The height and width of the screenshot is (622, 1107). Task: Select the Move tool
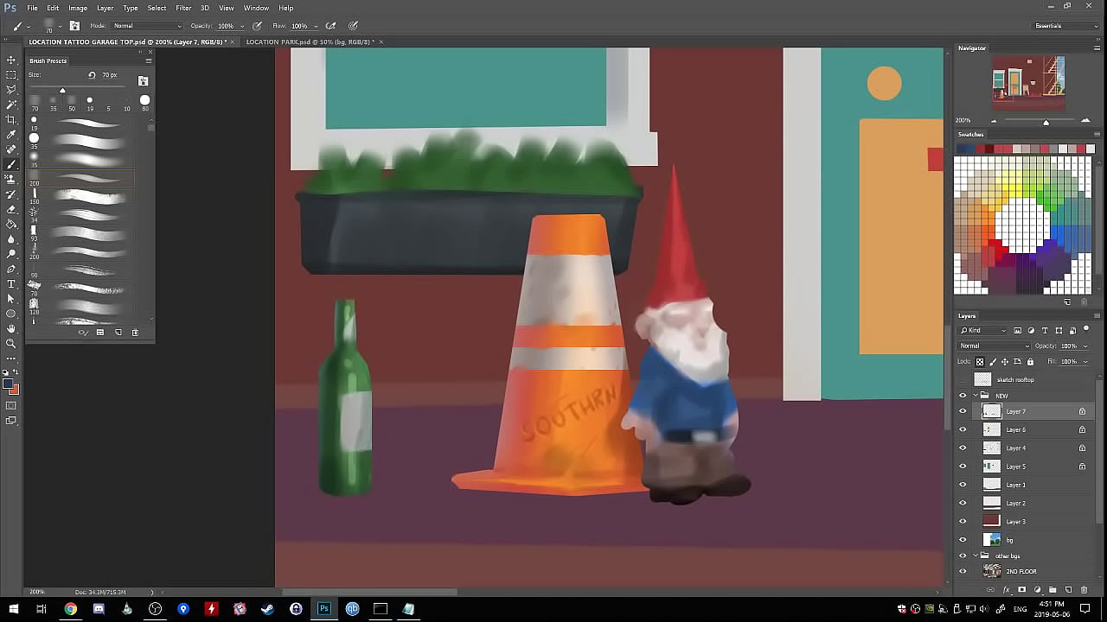click(11, 60)
